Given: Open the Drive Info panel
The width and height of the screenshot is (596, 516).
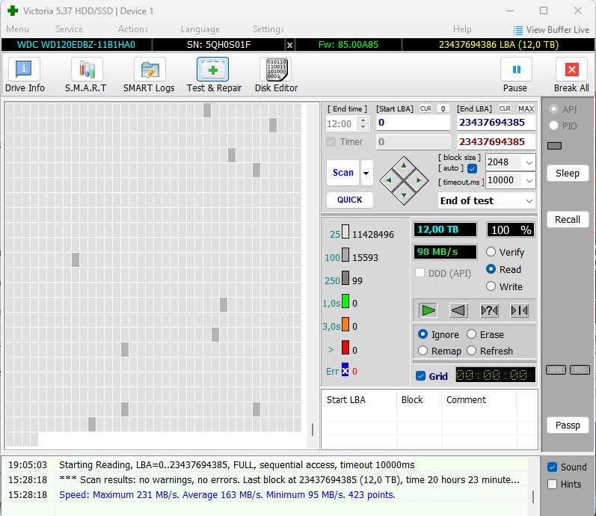Looking at the screenshot, I should point(25,76).
